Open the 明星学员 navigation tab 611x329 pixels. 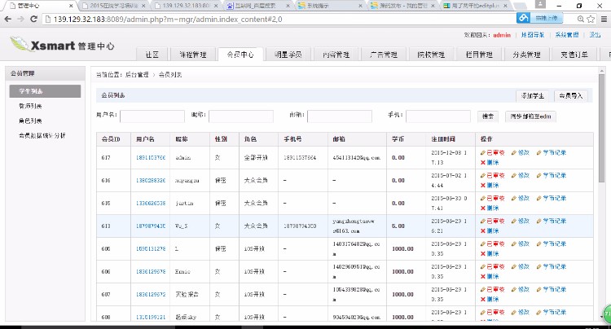[288, 55]
